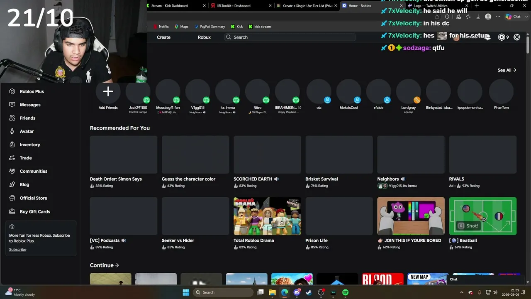This screenshot has height=299, width=531.
Task: Open Microsoft Edge from the taskbar
Action: pyautogui.click(x=284, y=292)
